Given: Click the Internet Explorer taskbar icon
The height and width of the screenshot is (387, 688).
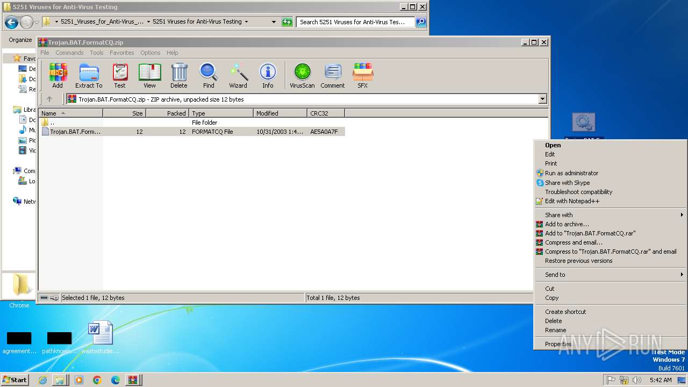Looking at the screenshot, I should 42,380.
